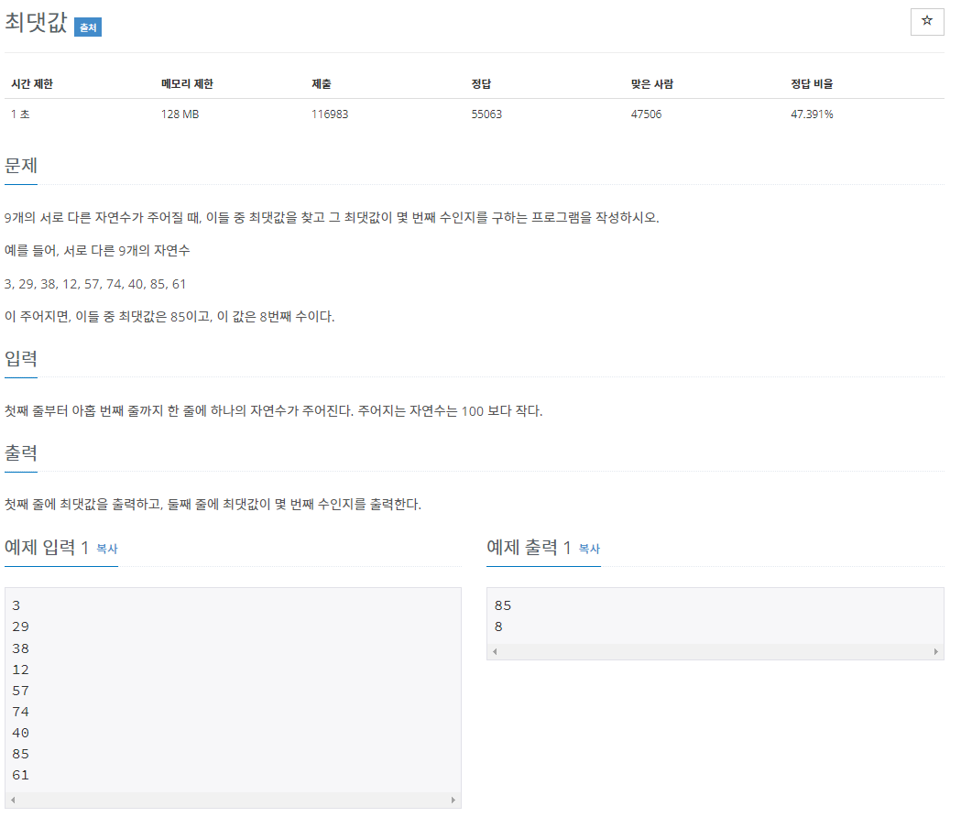This screenshot has height=817, width=961.
Task: Click the horizontal scrollbar track of example input
Action: [233, 800]
